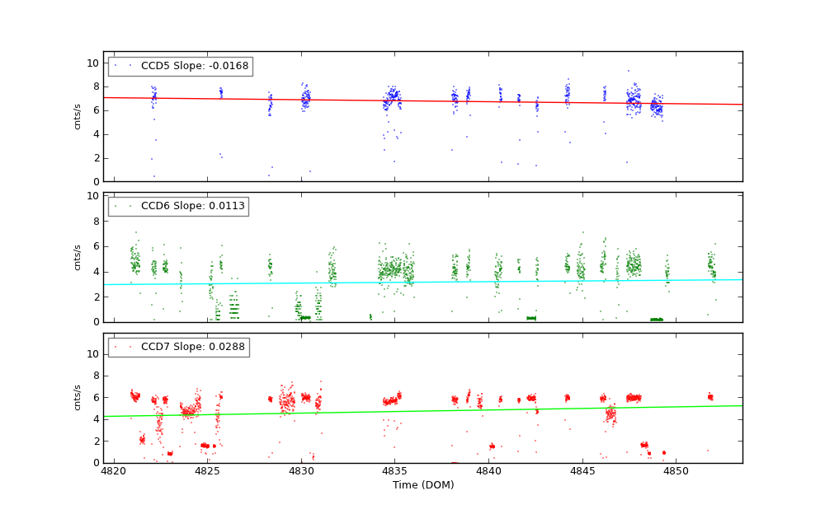Click the cnts/s label of the bottom plot
Screen dimensions: 825x514
coord(78,398)
